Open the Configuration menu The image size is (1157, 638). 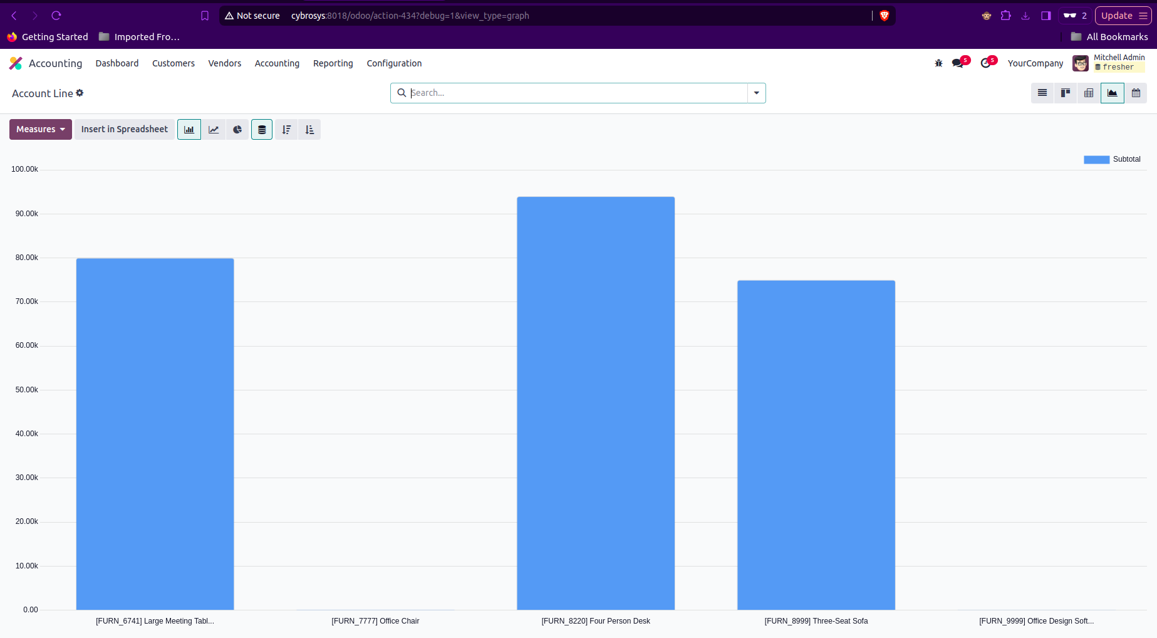point(394,63)
